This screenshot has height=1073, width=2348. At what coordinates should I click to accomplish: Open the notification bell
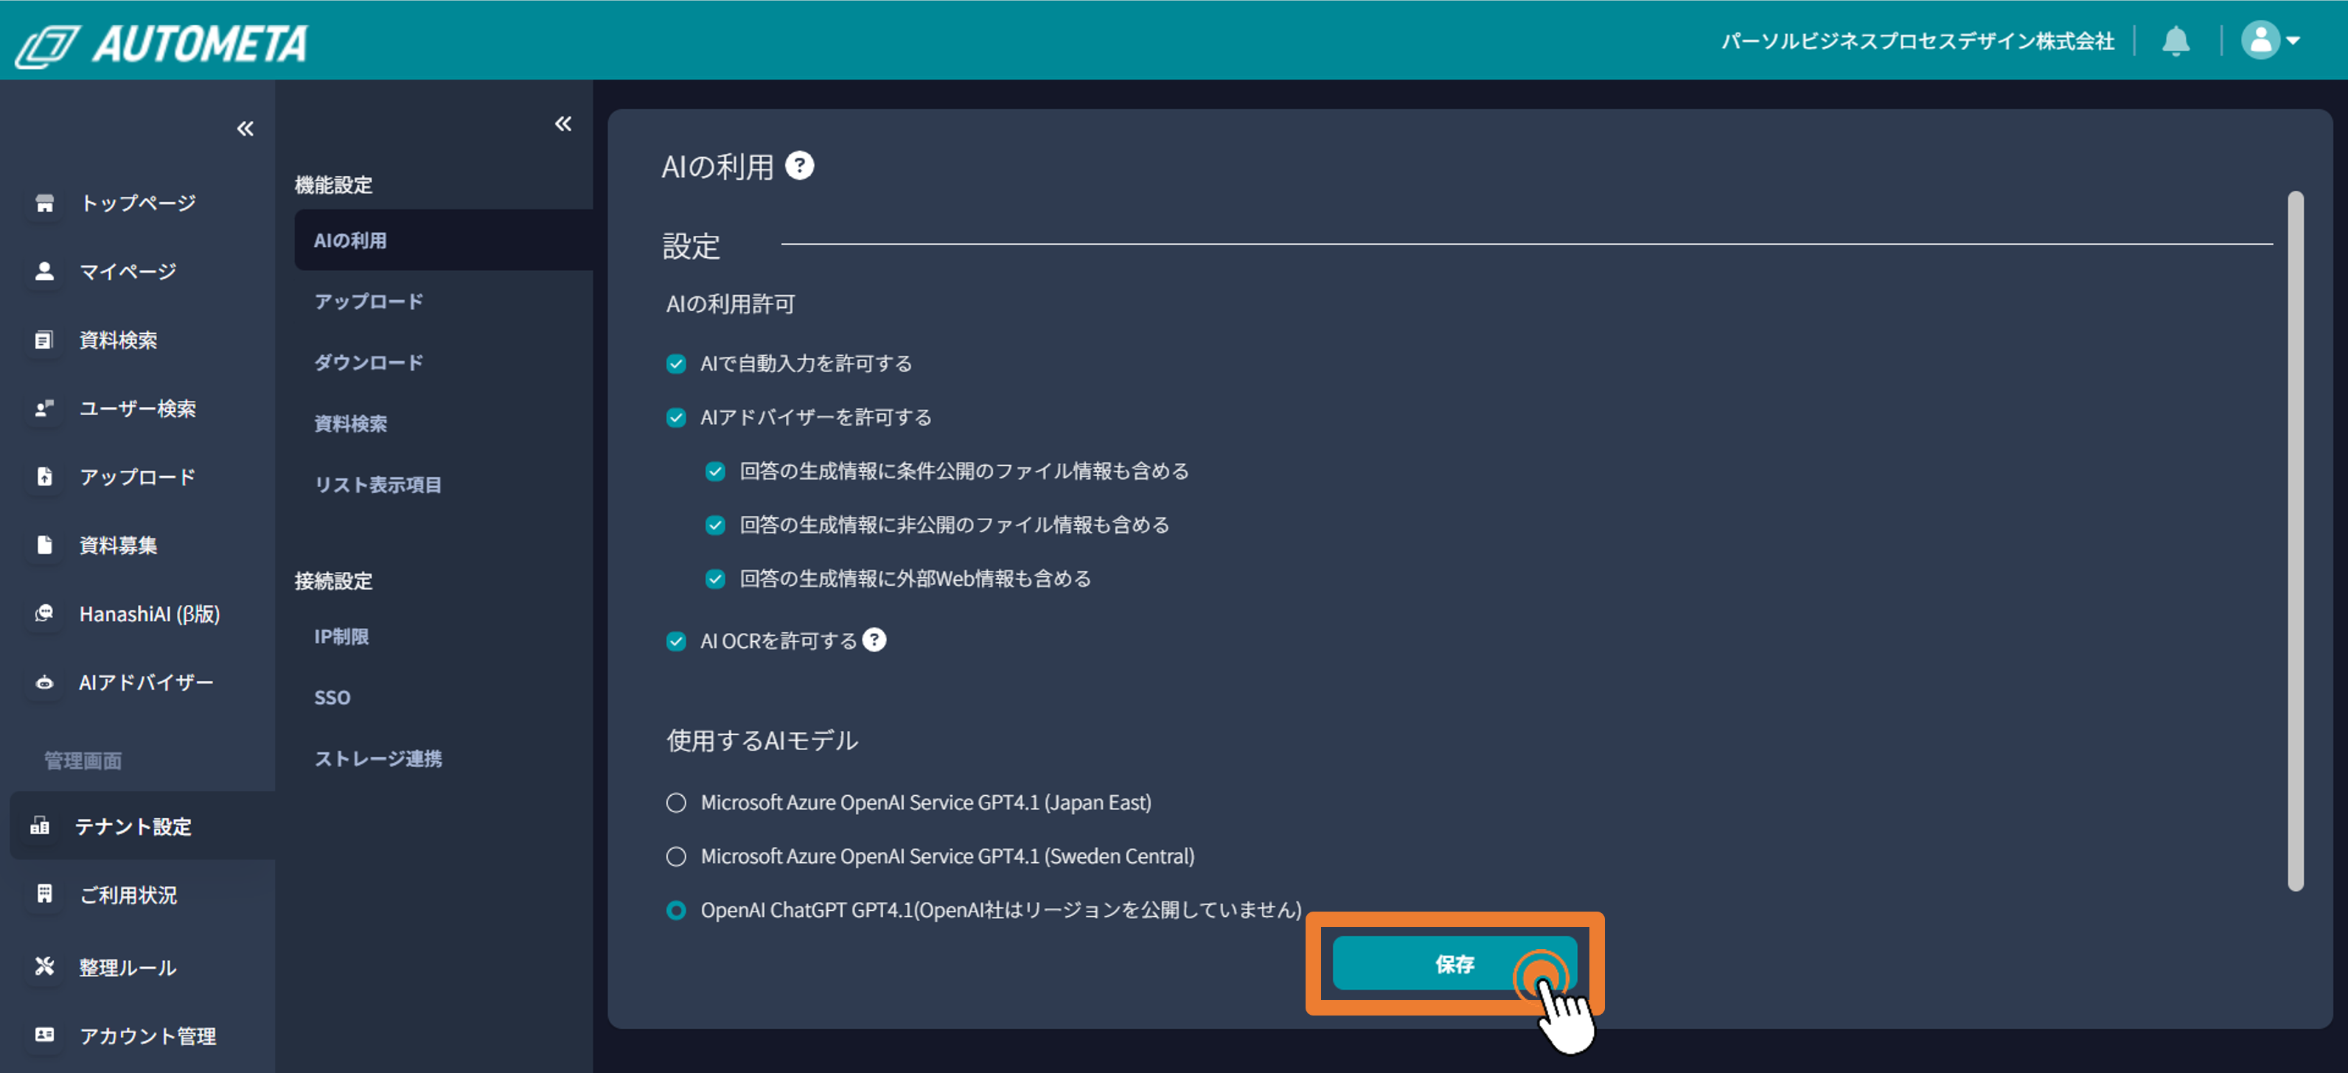tap(2175, 41)
